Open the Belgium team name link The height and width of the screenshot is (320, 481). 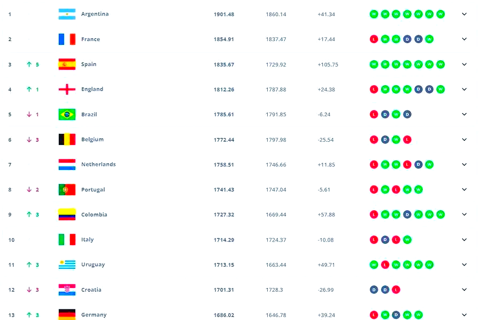[92, 140]
